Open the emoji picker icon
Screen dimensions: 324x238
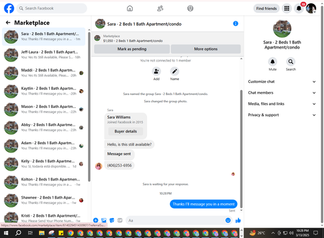point(228,220)
